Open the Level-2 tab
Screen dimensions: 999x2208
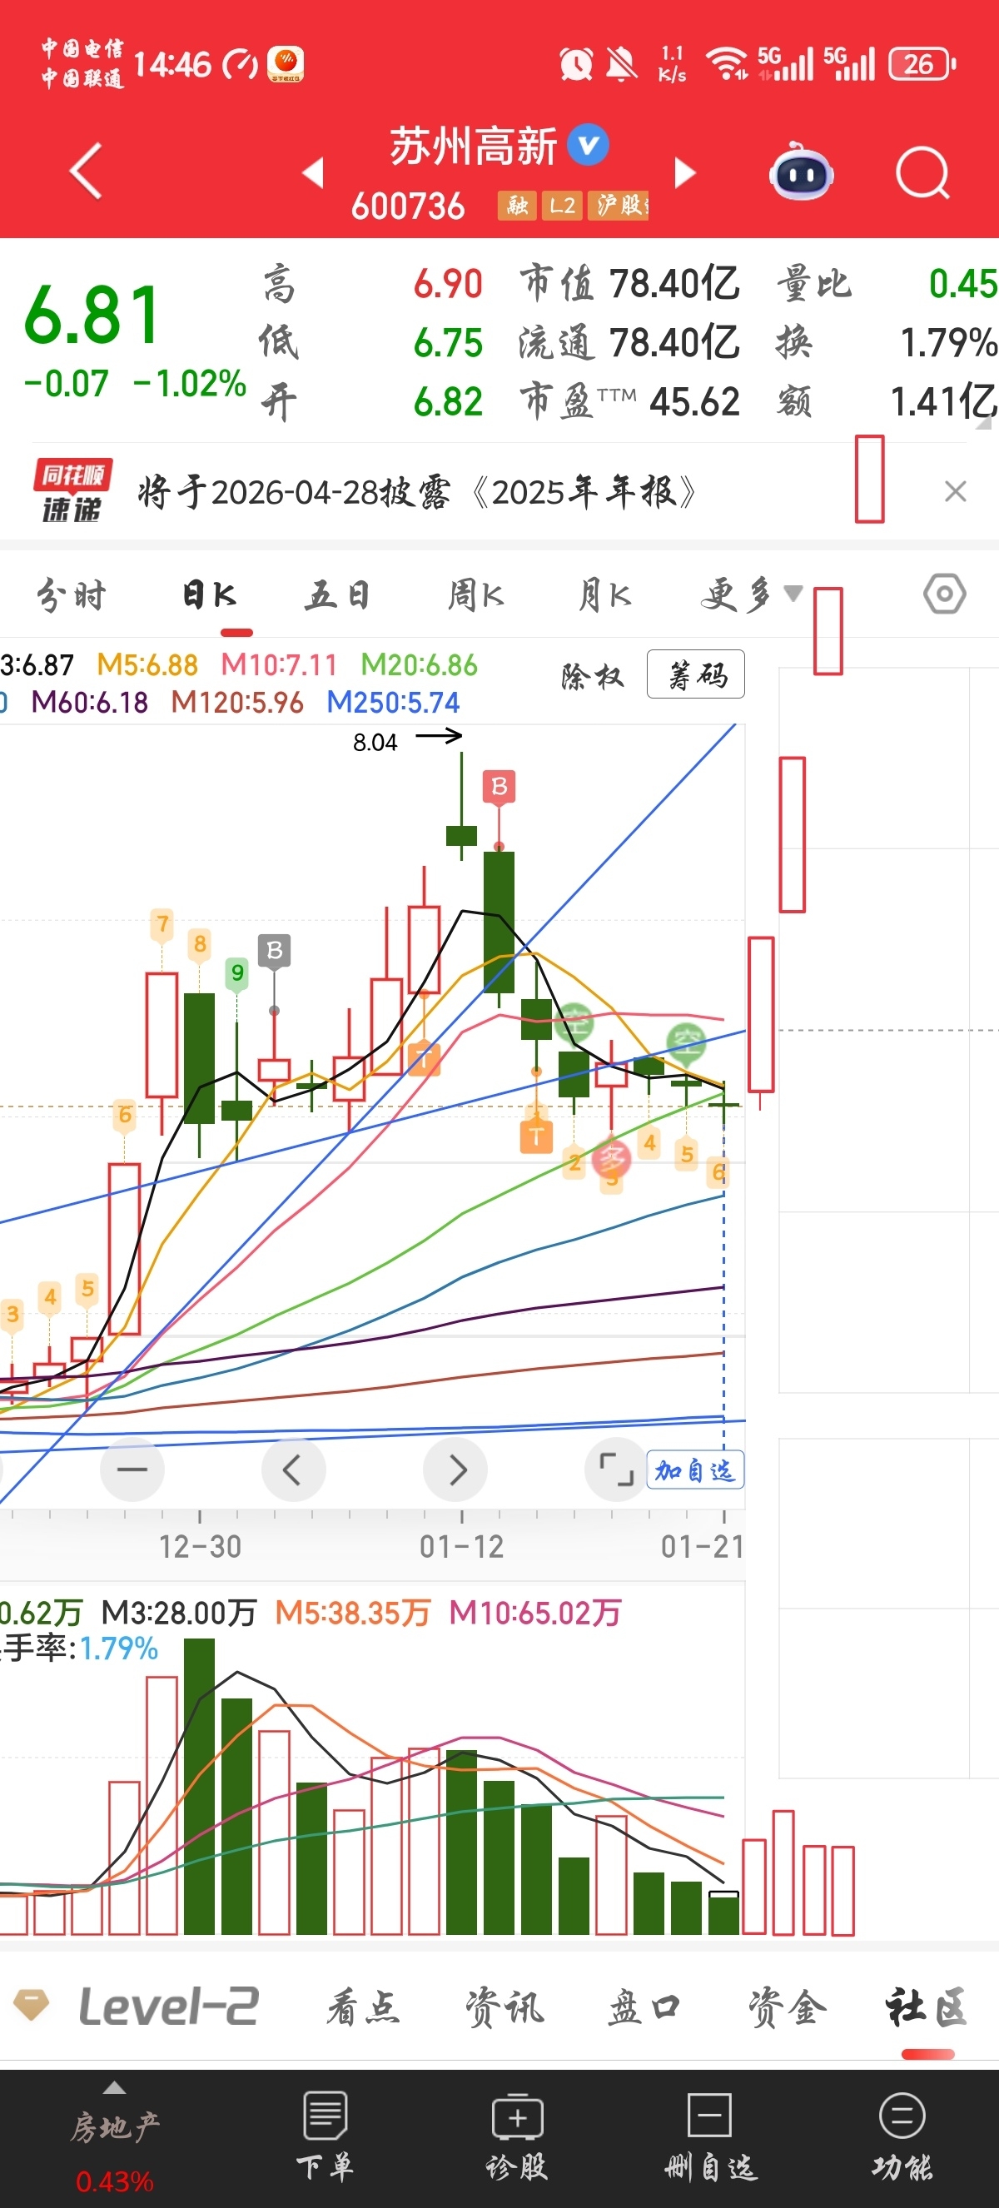tap(169, 2007)
